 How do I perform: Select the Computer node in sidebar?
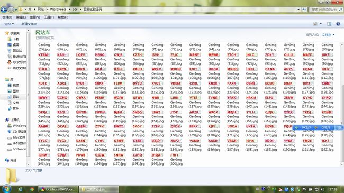pyautogui.click(x=13, y=120)
